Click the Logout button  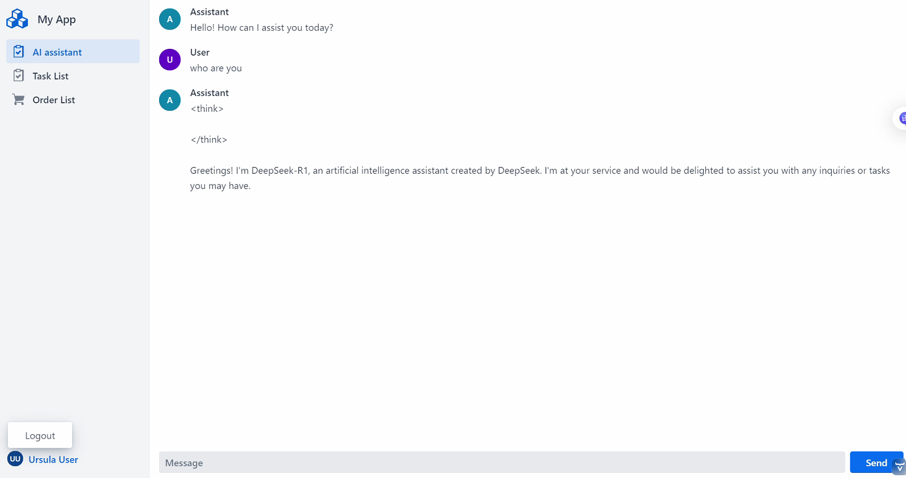point(40,435)
